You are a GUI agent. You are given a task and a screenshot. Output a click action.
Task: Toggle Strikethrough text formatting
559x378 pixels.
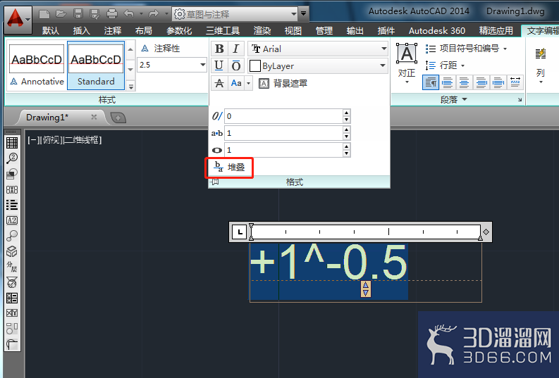(x=219, y=83)
